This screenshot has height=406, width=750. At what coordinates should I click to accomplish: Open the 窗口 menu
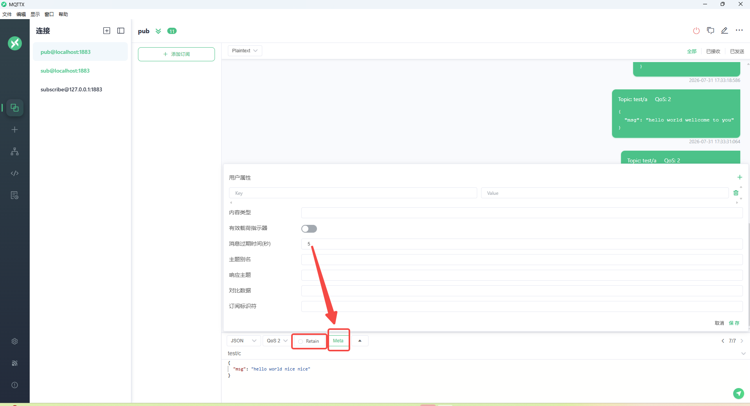(49, 14)
